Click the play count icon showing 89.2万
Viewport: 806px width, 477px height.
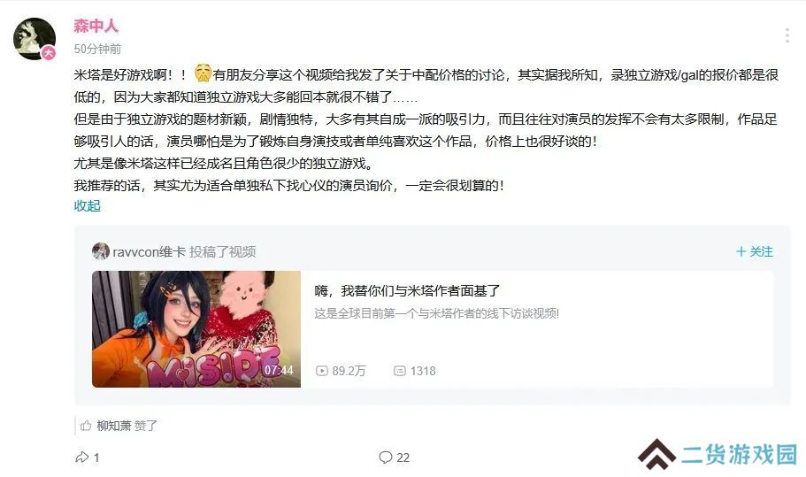click(x=322, y=371)
